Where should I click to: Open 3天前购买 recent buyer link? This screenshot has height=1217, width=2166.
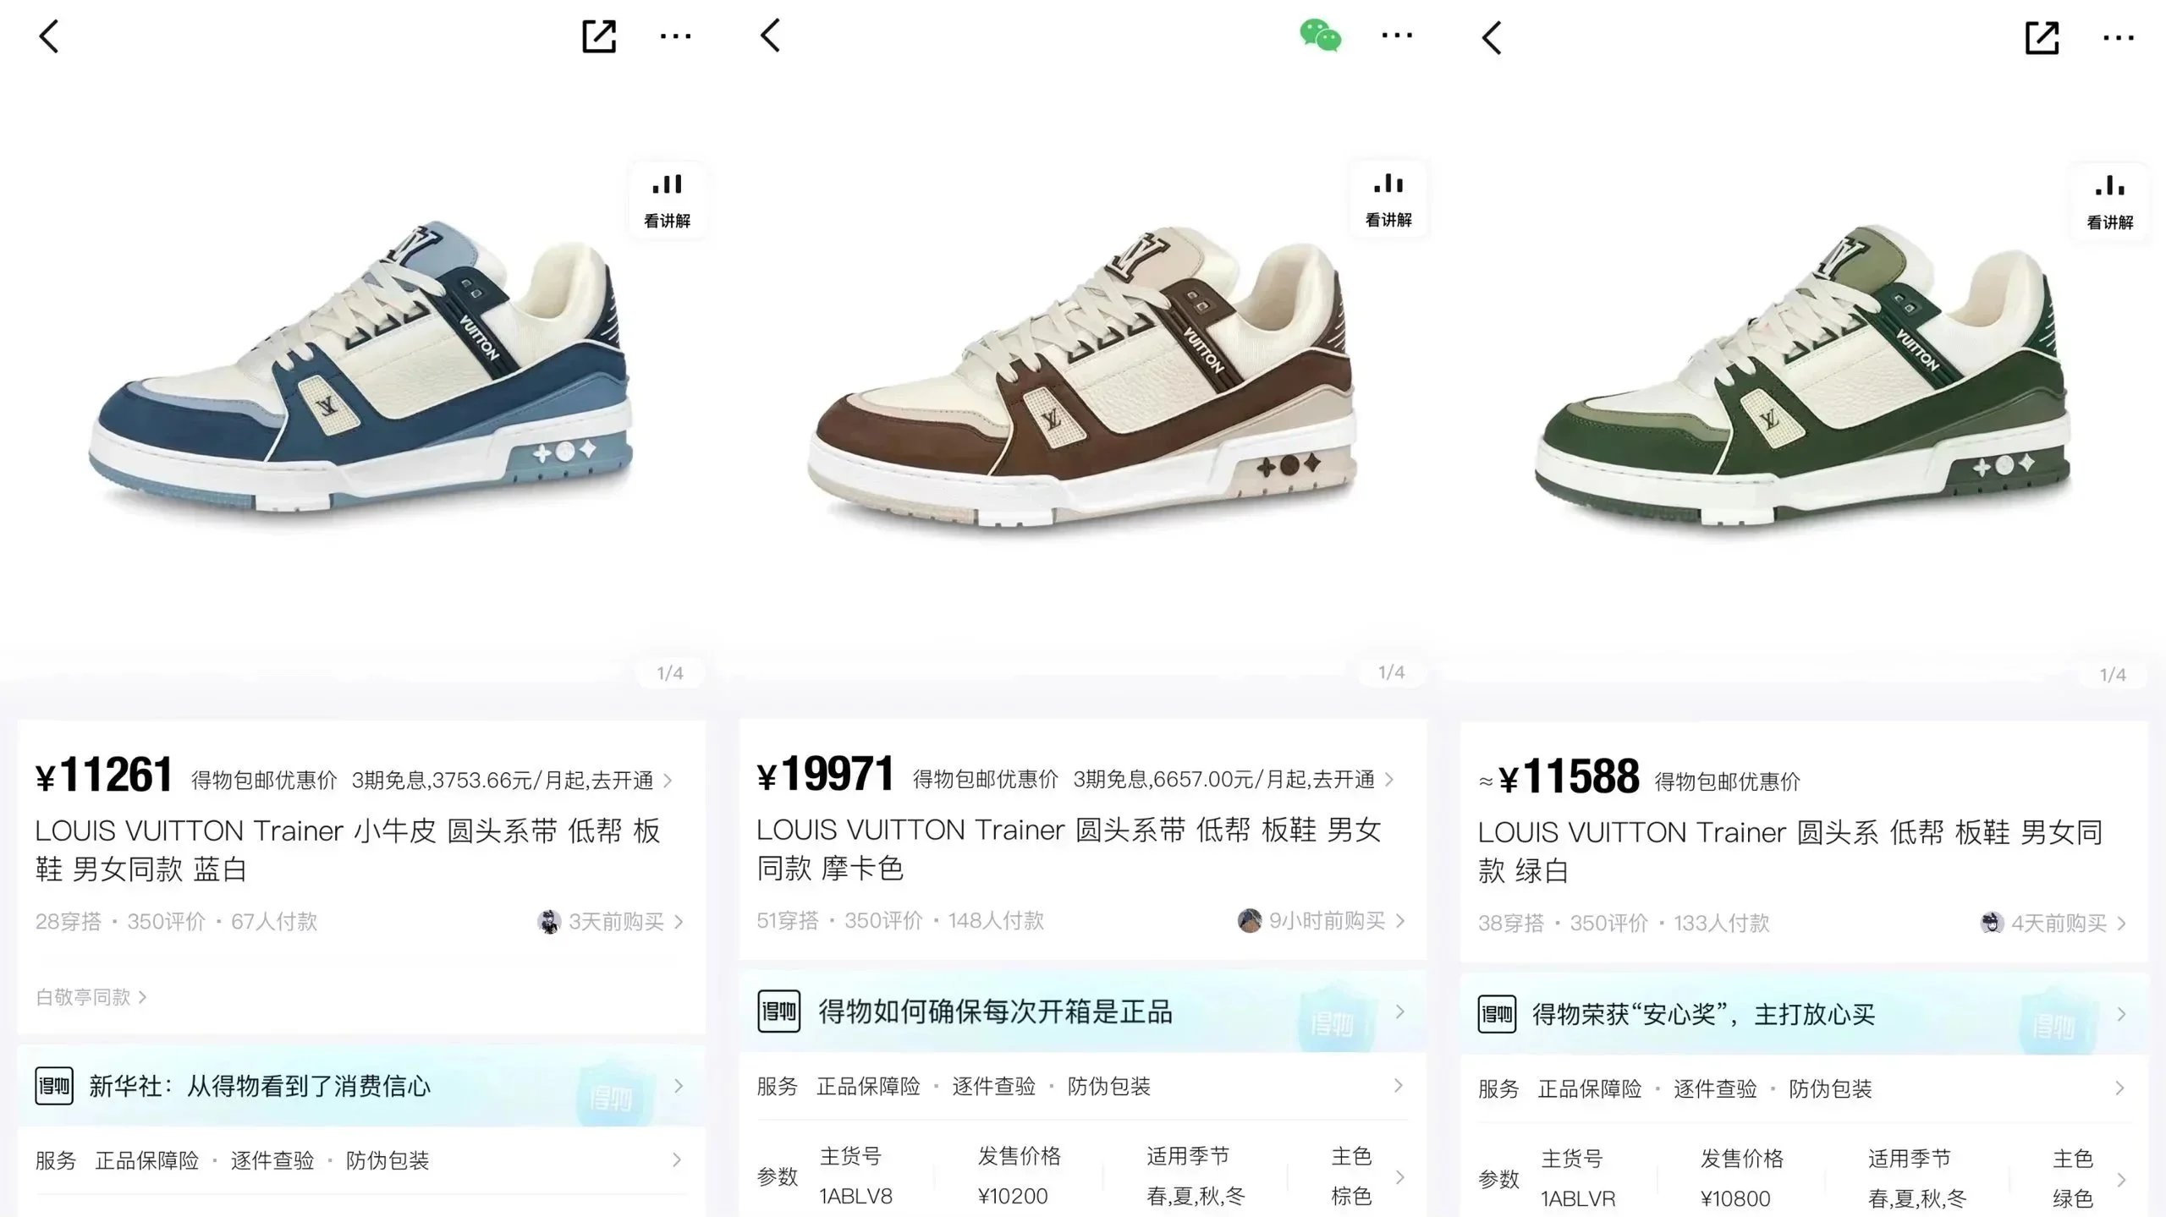coord(610,921)
